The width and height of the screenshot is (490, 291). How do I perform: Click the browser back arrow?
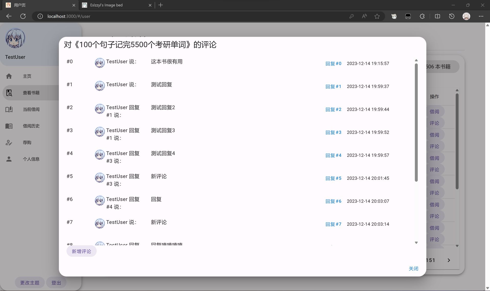coord(9,16)
